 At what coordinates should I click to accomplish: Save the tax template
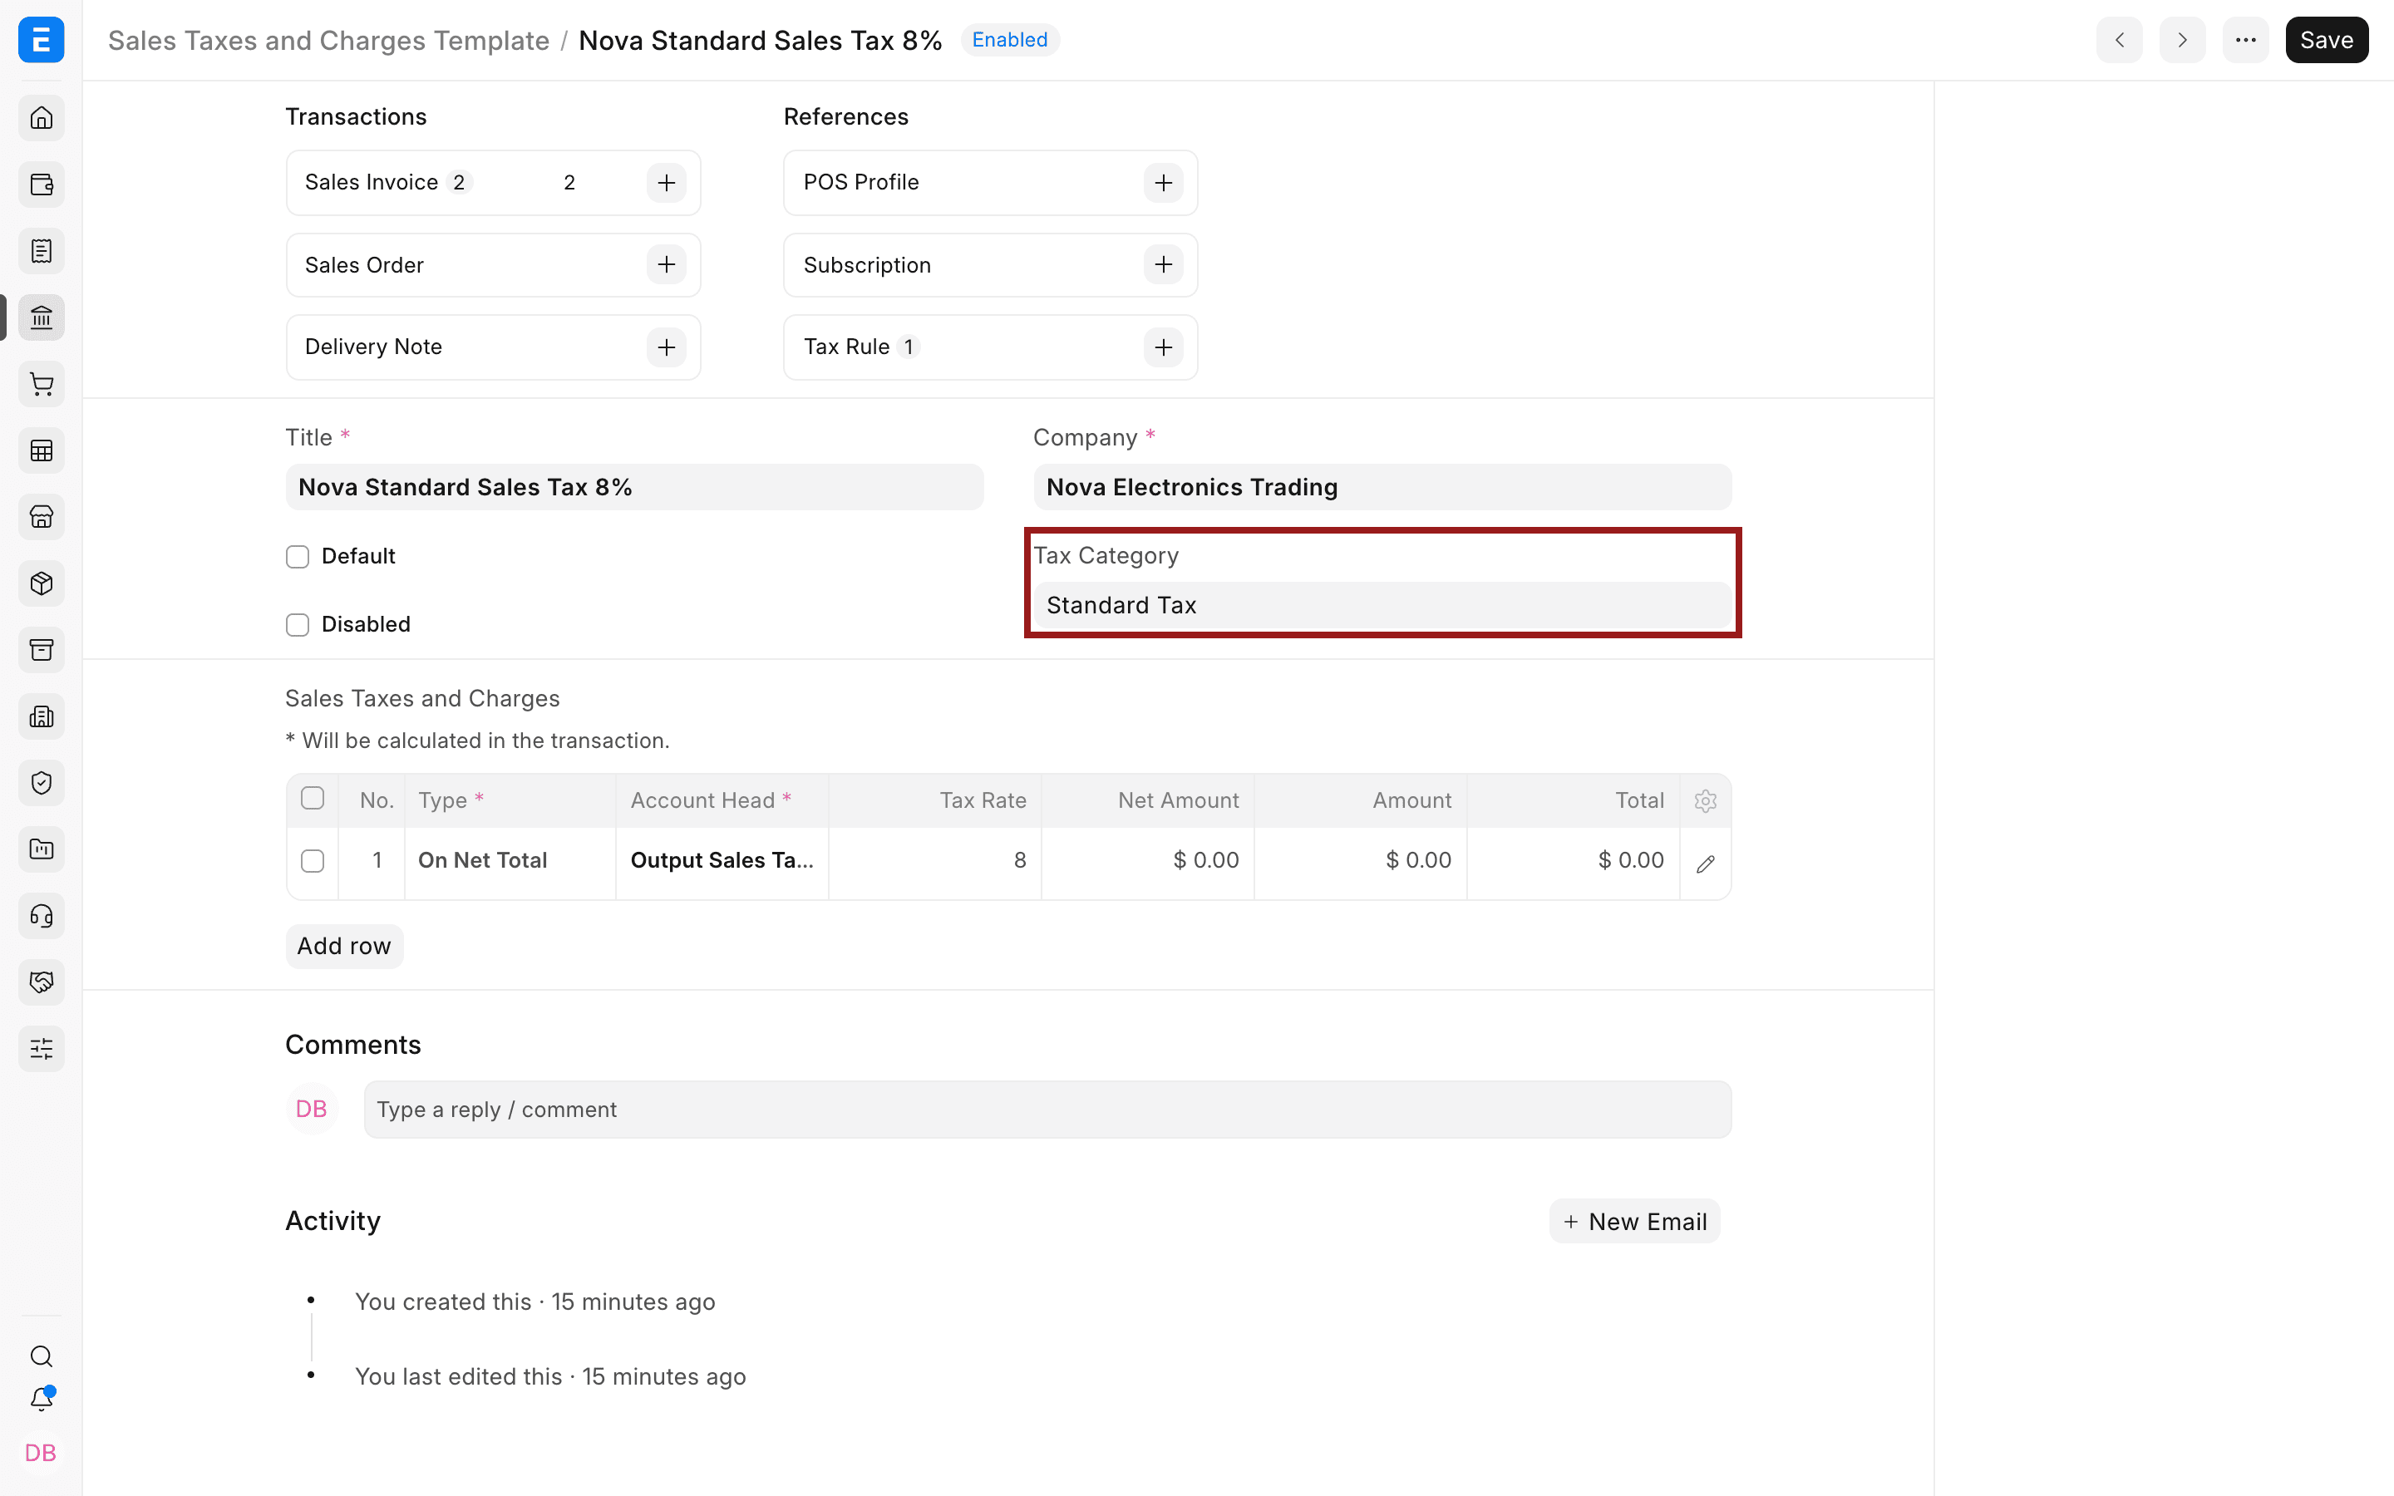coord(2327,41)
